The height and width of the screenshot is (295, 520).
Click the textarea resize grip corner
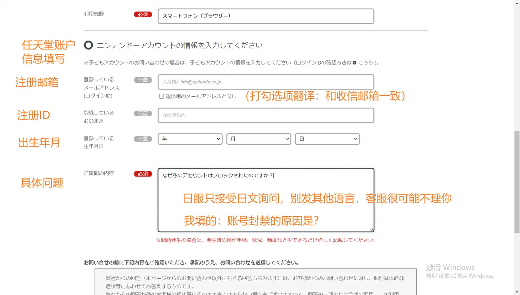click(x=371, y=229)
